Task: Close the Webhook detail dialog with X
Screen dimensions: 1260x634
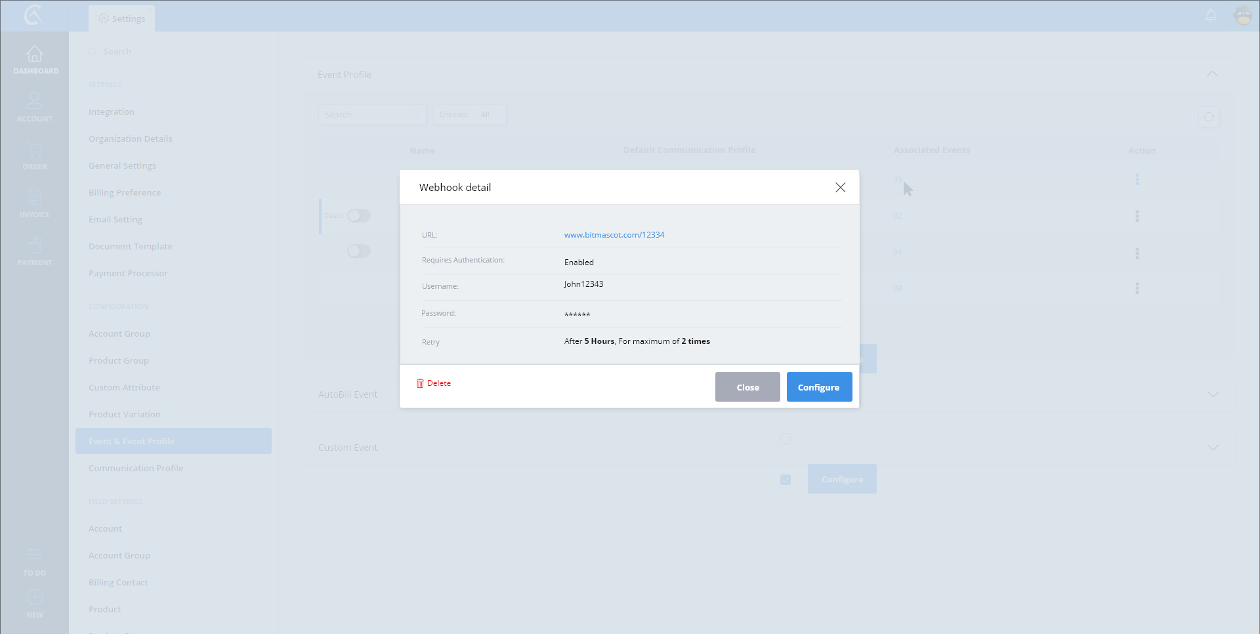Action: (840, 188)
